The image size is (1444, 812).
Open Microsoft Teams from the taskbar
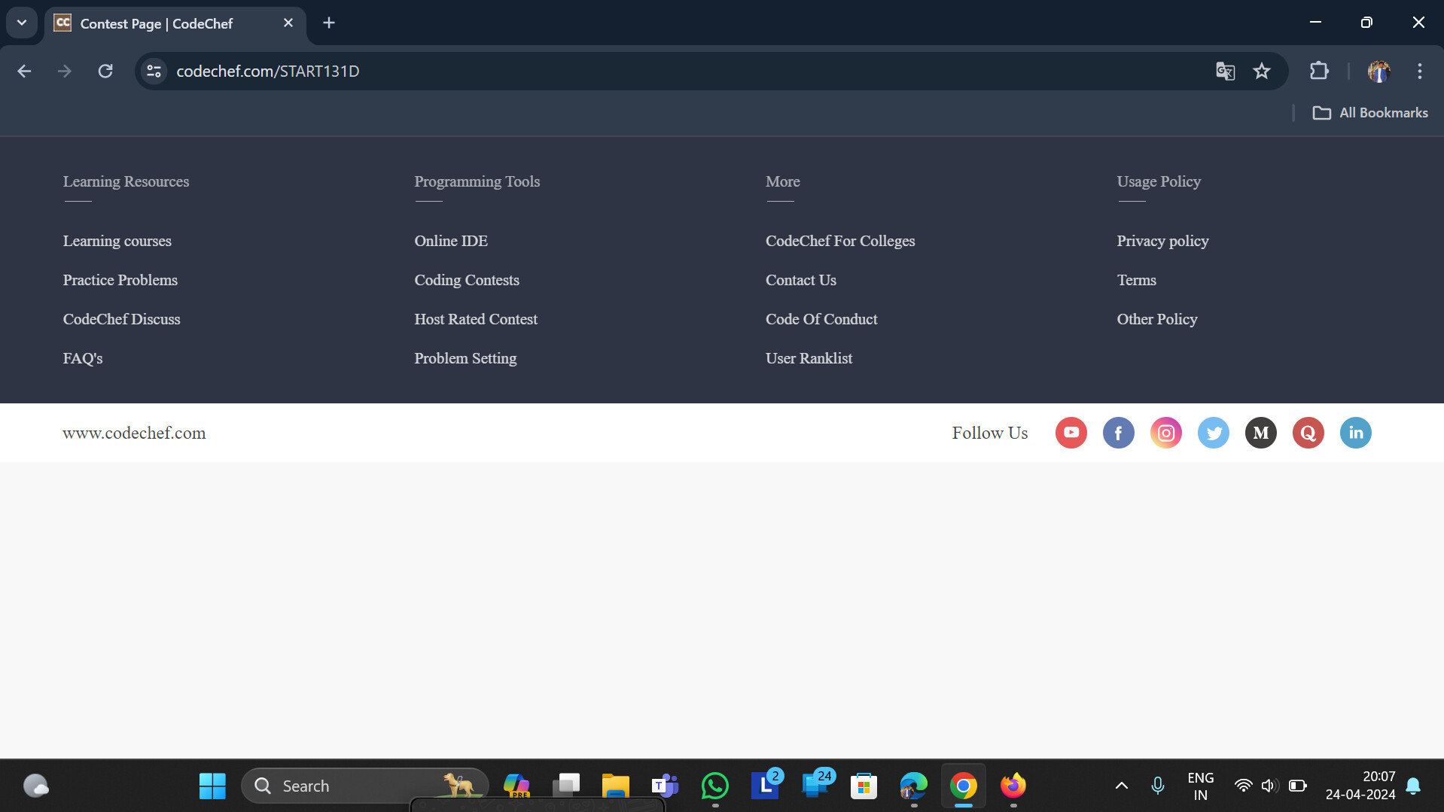click(665, 786)
